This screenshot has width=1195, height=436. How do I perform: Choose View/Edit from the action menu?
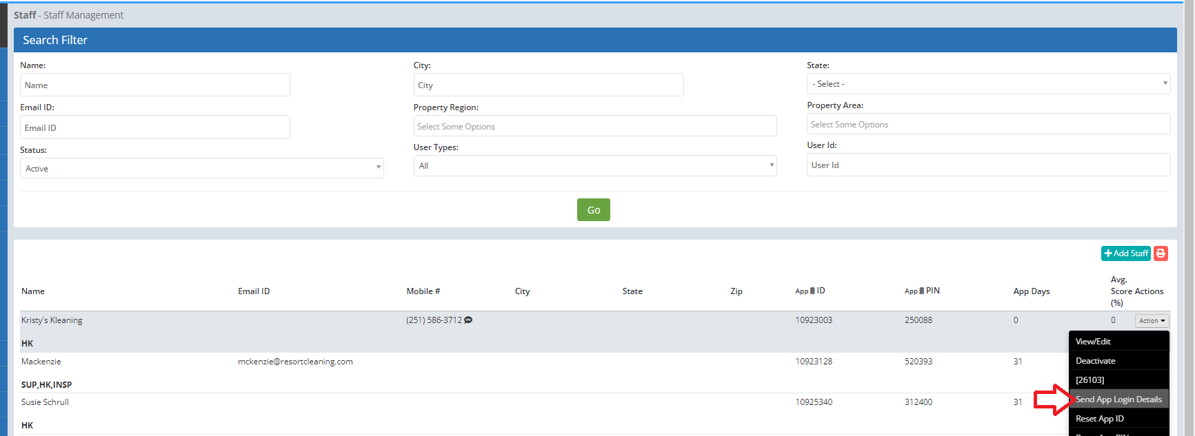click(x=1093, y=342)
